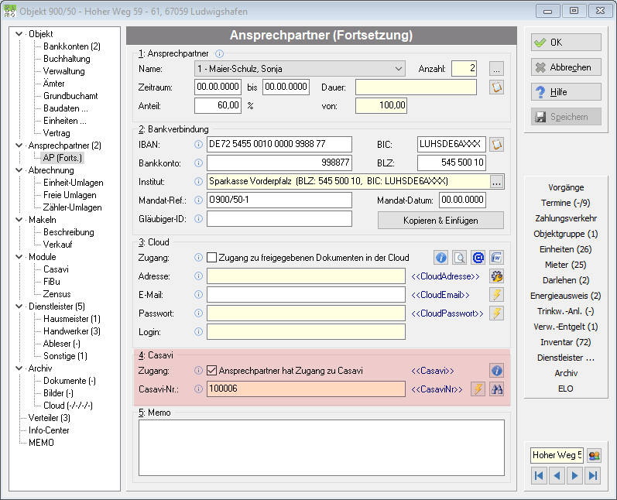Click the notepad icon beside the BIC field
Image resolution: width=617 pixels, height=500 pixels.
[496, 145]
